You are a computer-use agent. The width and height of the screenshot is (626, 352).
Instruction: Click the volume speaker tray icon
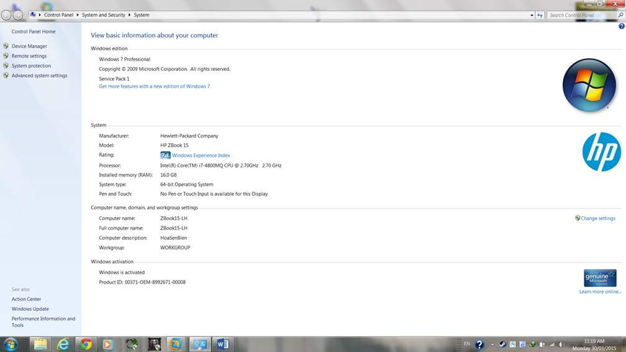[561, 344]
